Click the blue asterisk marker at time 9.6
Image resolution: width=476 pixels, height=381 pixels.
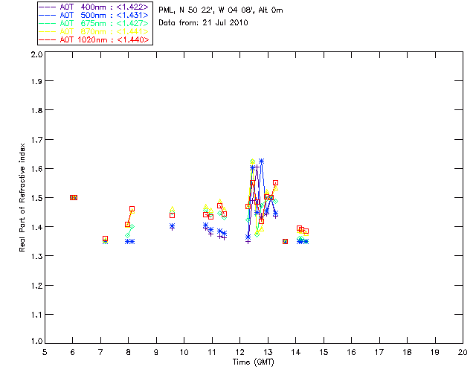[x=172, y=226]
